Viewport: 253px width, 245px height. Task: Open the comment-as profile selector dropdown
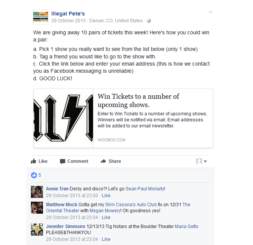tap(201, 161)
